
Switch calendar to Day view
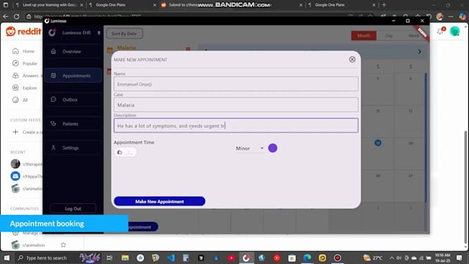388,36
